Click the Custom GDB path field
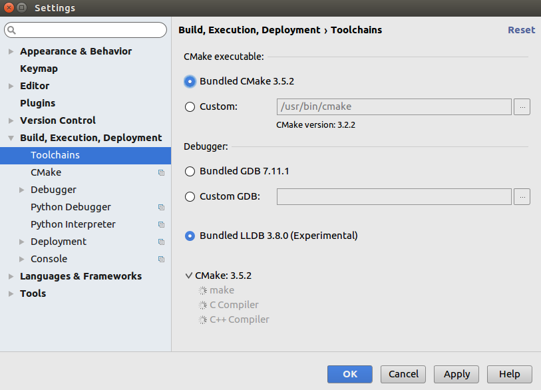This screenshot has width=541, height=390. click(394, 197)
